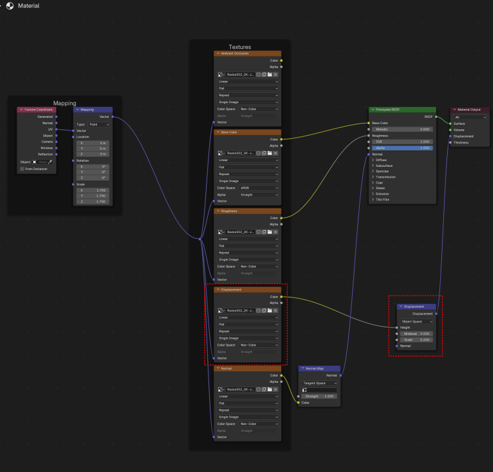Open image folder icon in Roughness node
Image resolution: width=493 pixels, height=472 pixels.
coord(269,232)
